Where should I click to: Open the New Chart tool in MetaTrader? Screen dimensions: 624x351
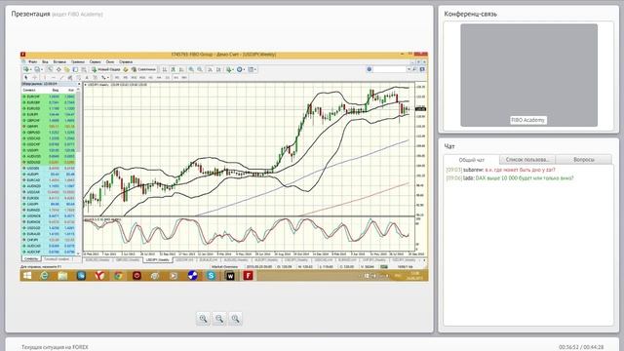(26, 69)
